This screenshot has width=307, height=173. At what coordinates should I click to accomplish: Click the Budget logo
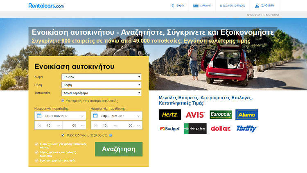tap(170, 129)
